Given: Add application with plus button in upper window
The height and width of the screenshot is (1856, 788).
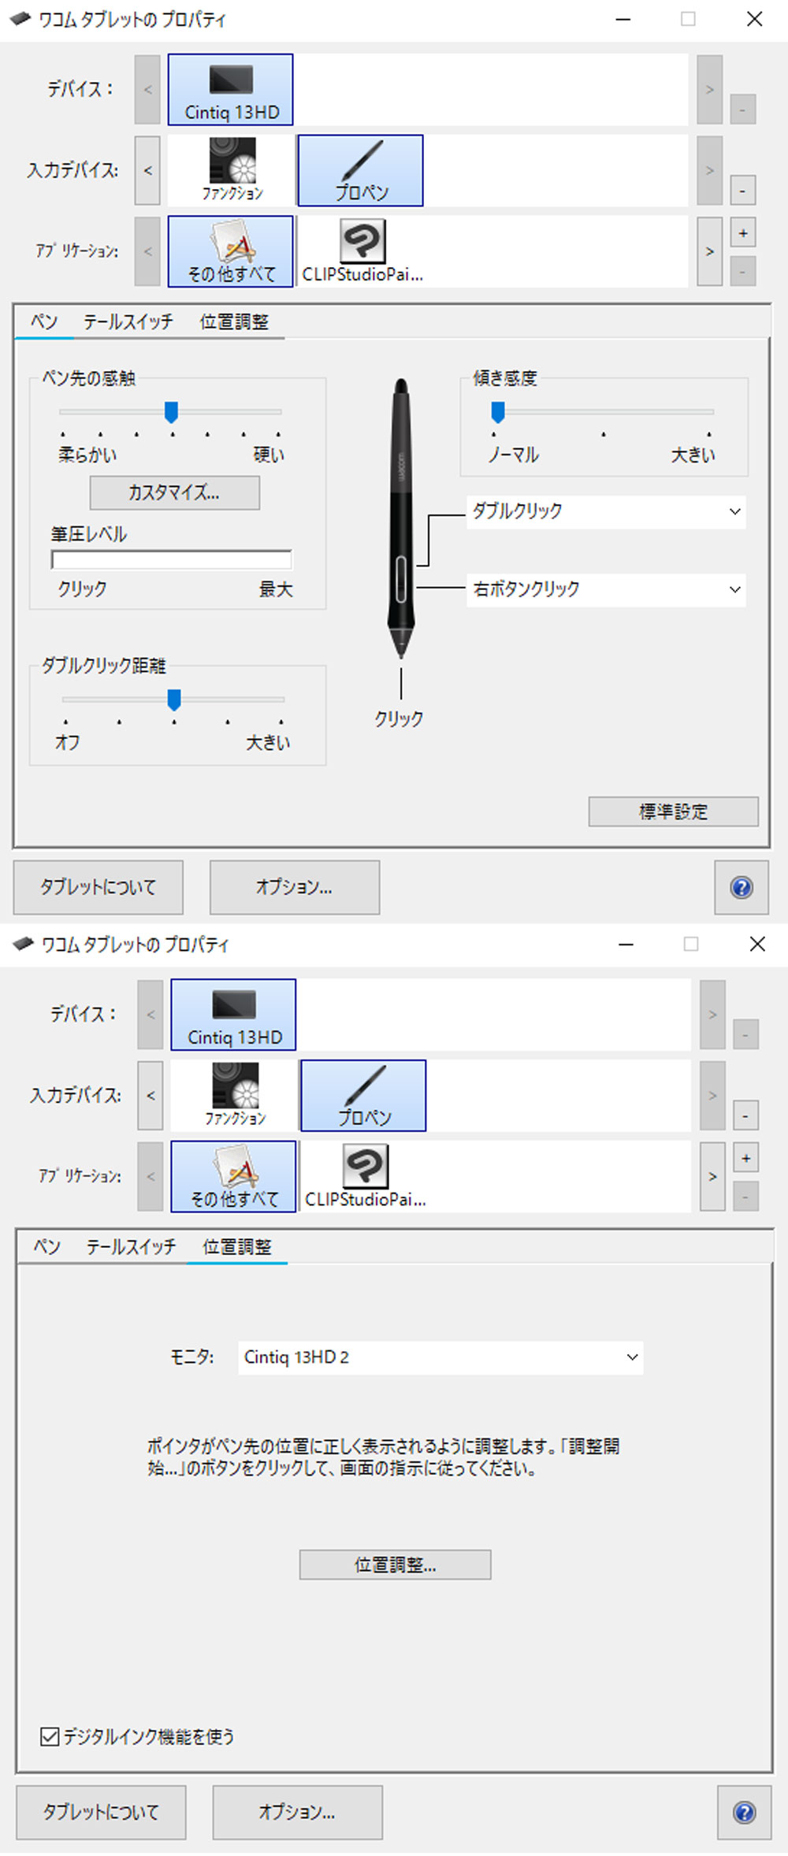Looking at the screenshot, I should tap(743, 233).
